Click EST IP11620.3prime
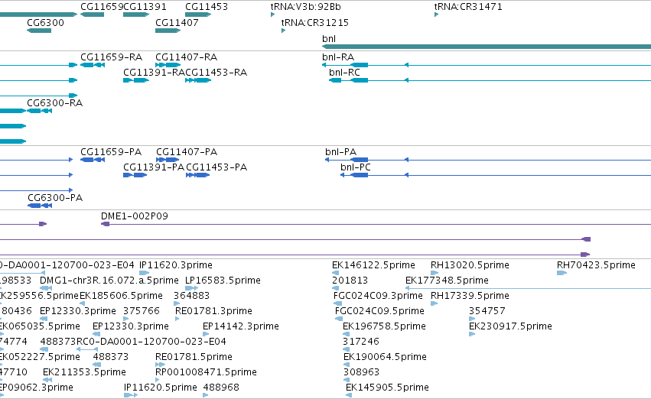 click(176, 265)
